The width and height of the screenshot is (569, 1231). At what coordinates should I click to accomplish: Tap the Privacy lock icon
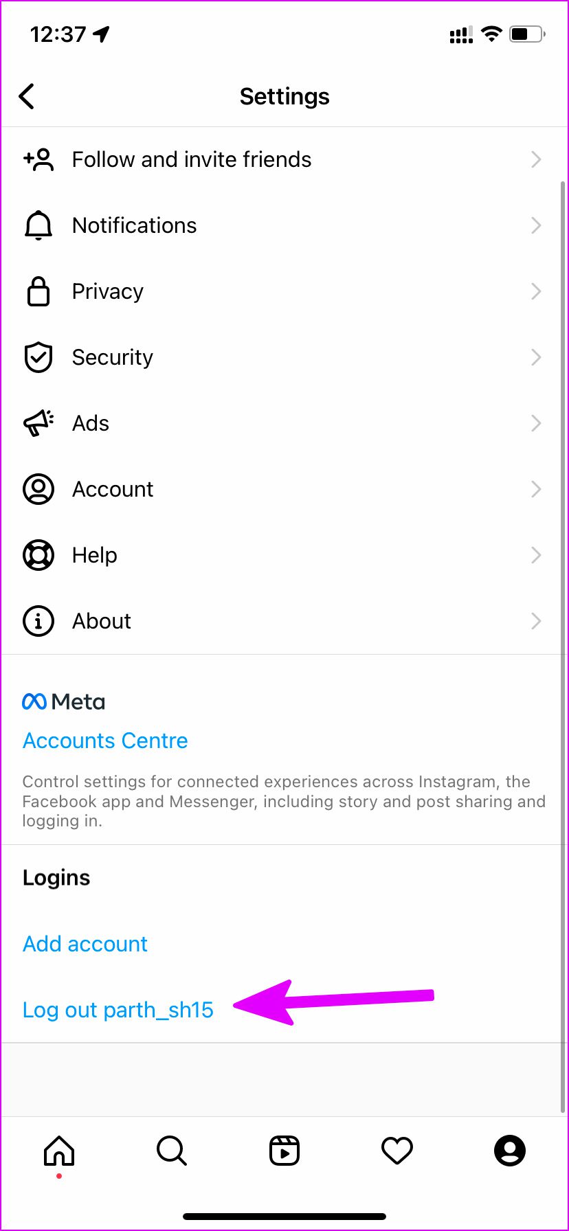point(38,291)
